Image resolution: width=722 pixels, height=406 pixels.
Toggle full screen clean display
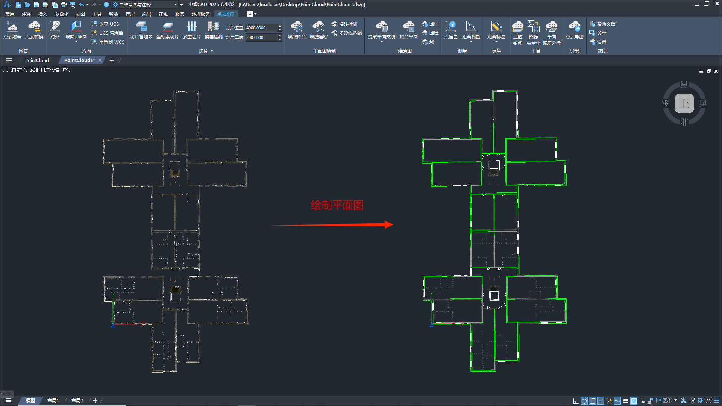click(708, 401)
